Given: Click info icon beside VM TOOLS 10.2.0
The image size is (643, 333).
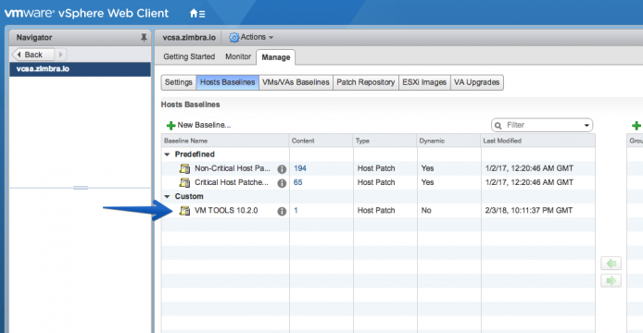Looking at the screenshot, I should coord(282,211).
